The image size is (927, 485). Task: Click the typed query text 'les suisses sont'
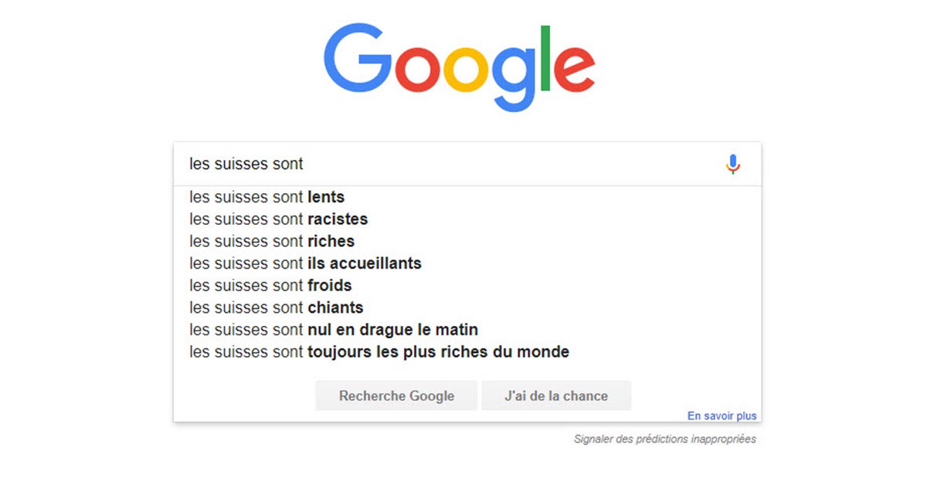pyautogui.click(x=246, y=164)
